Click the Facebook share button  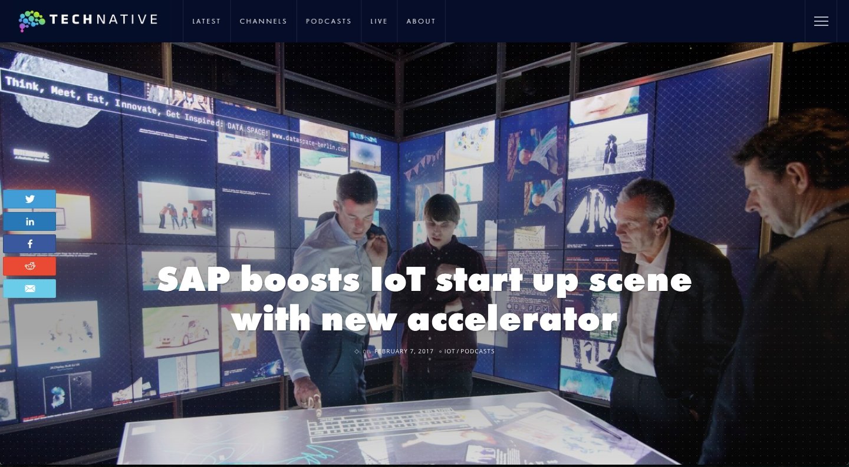29,244
